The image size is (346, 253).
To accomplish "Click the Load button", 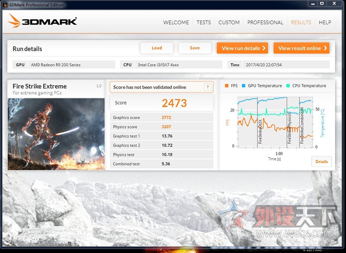I will 157,48.
